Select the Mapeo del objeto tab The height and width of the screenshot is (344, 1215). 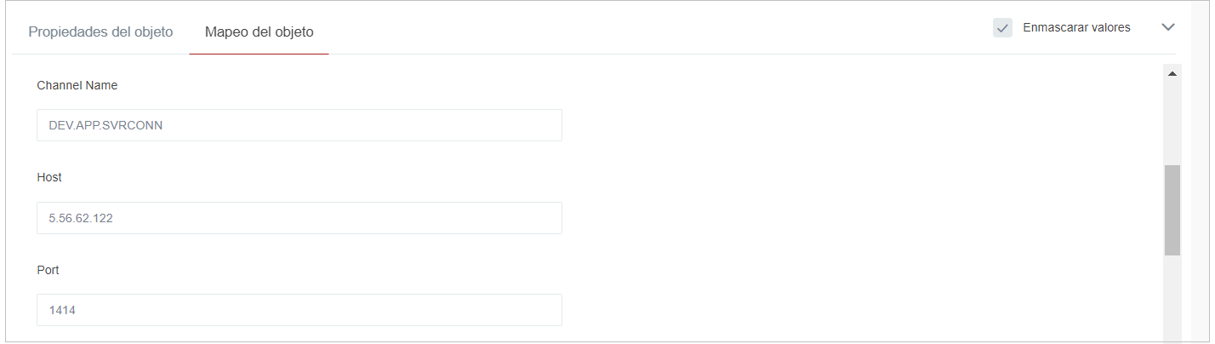pos(259,32)
